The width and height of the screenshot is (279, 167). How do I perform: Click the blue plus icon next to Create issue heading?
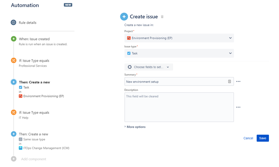pyautogui.click(x=124, y=16)
